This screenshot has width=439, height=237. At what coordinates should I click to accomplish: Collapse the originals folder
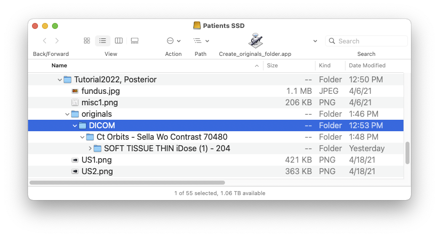click(67, 114)
